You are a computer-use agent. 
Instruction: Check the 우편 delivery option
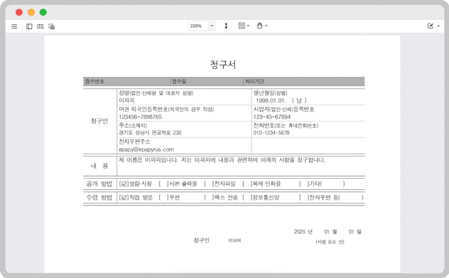pos(164,197)
